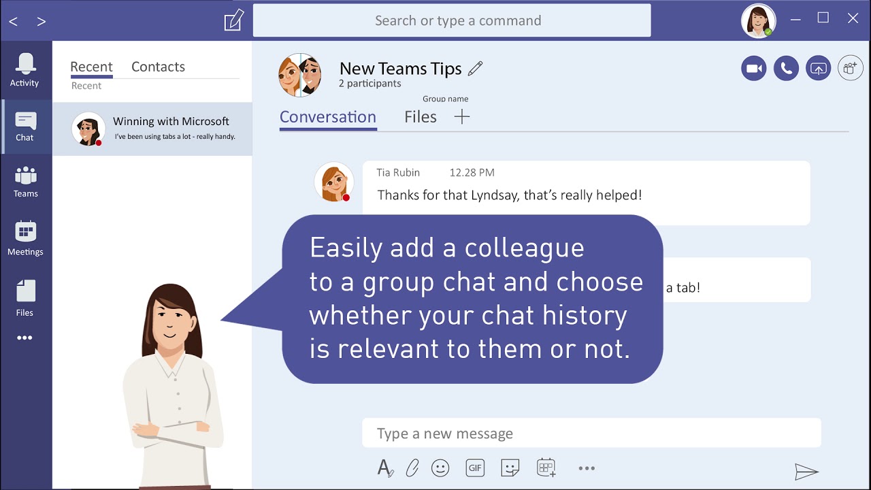
Task: Send the message
Action: (806, 471)
